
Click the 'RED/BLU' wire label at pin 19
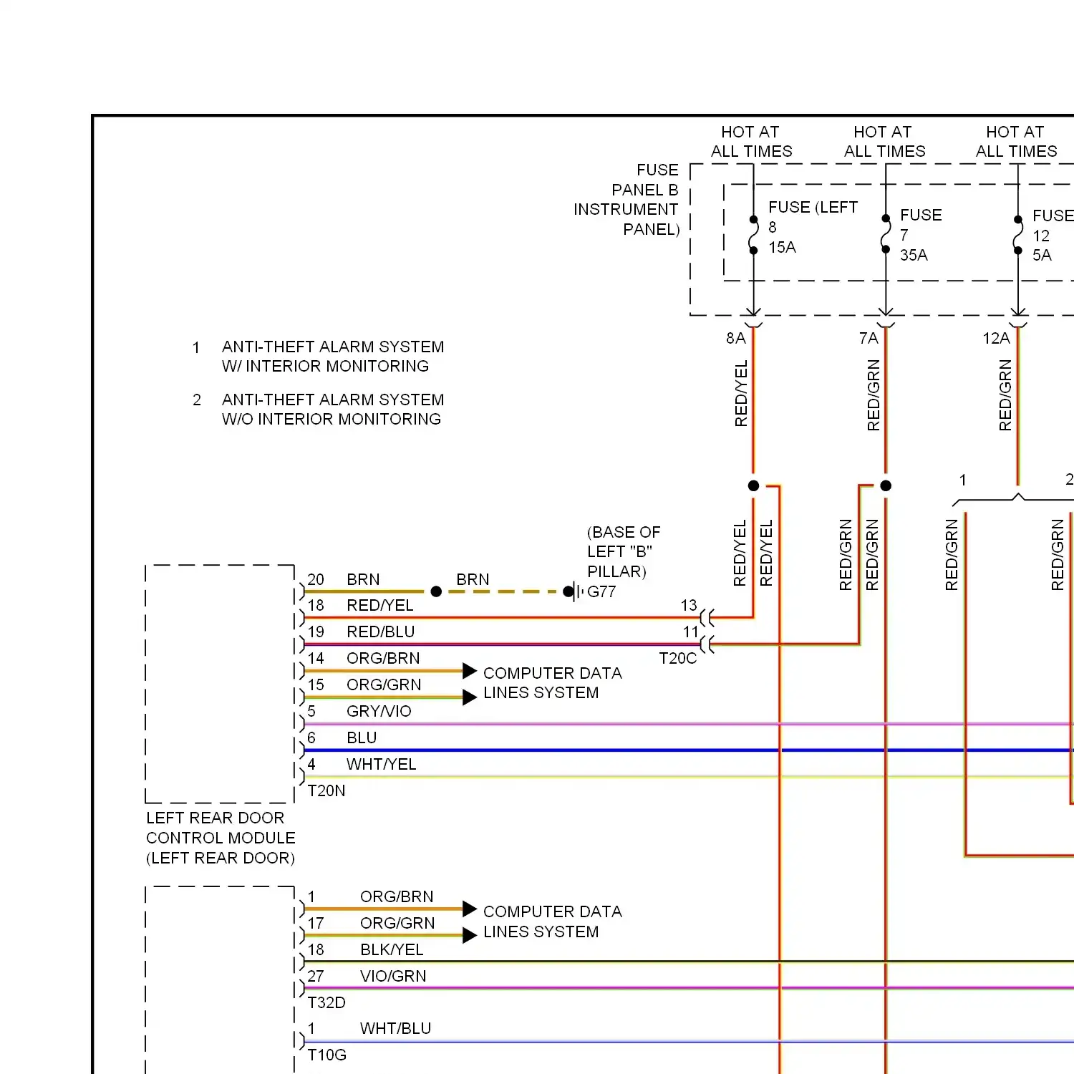380,632
